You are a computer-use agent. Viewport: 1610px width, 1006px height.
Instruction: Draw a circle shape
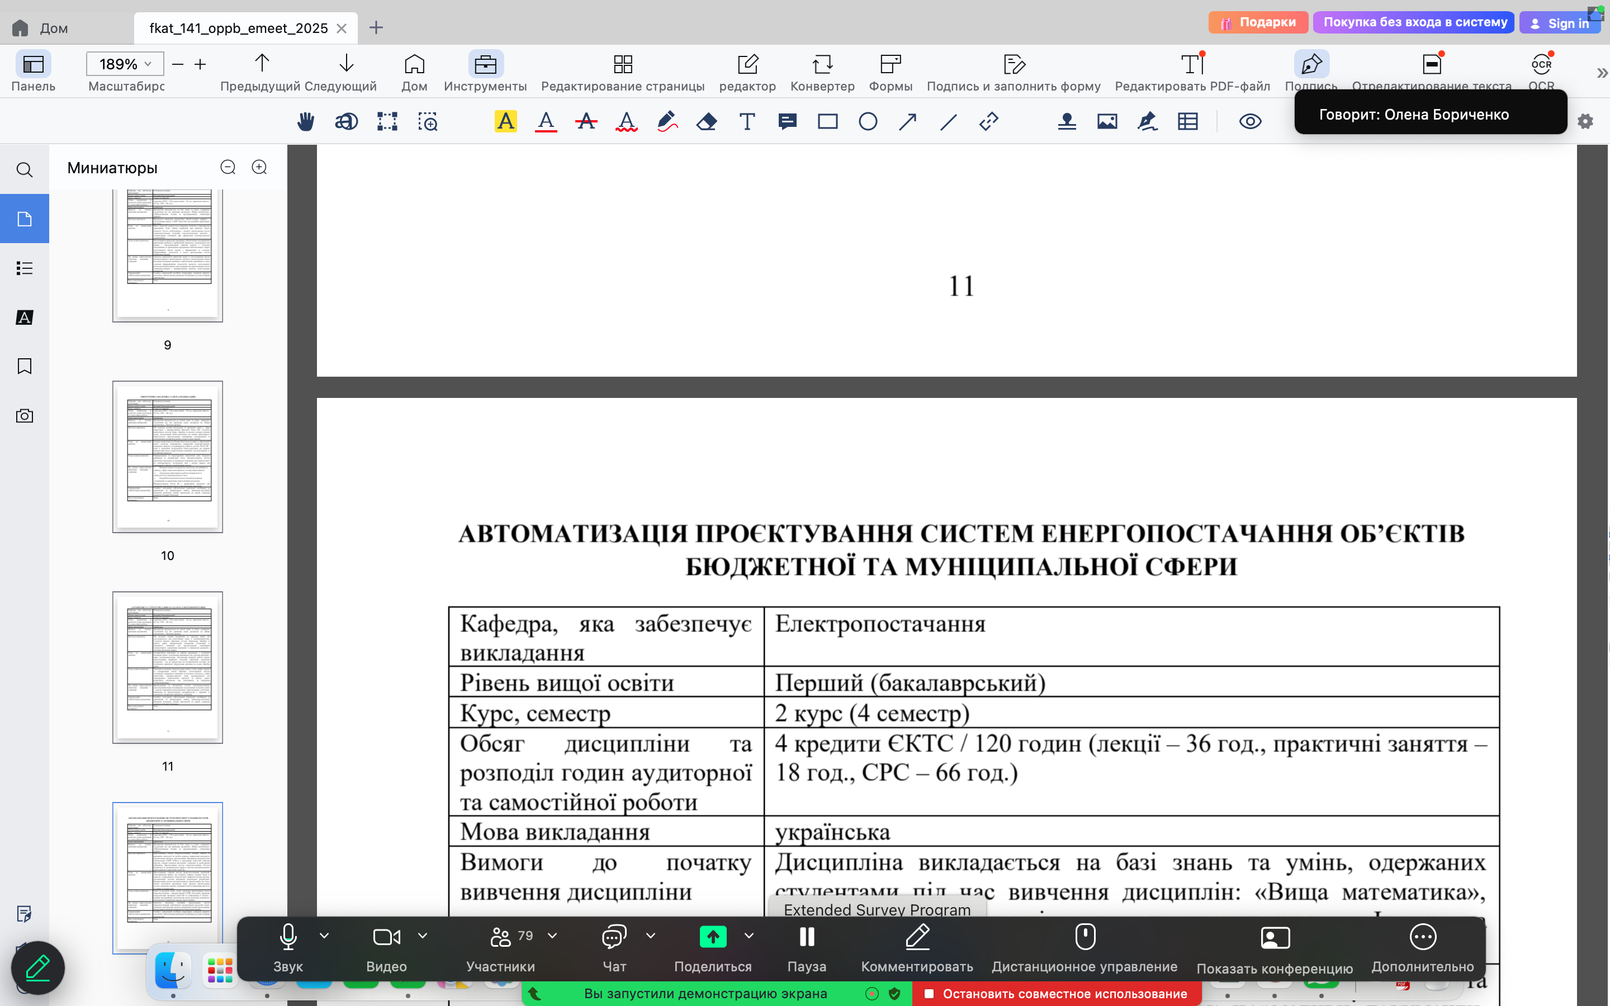868,122
